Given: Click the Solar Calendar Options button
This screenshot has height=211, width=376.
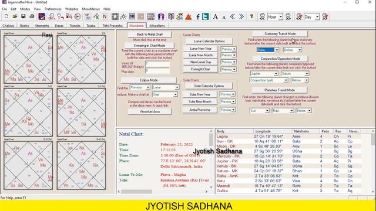Looking at the screenshot, I should coord(209,86).
